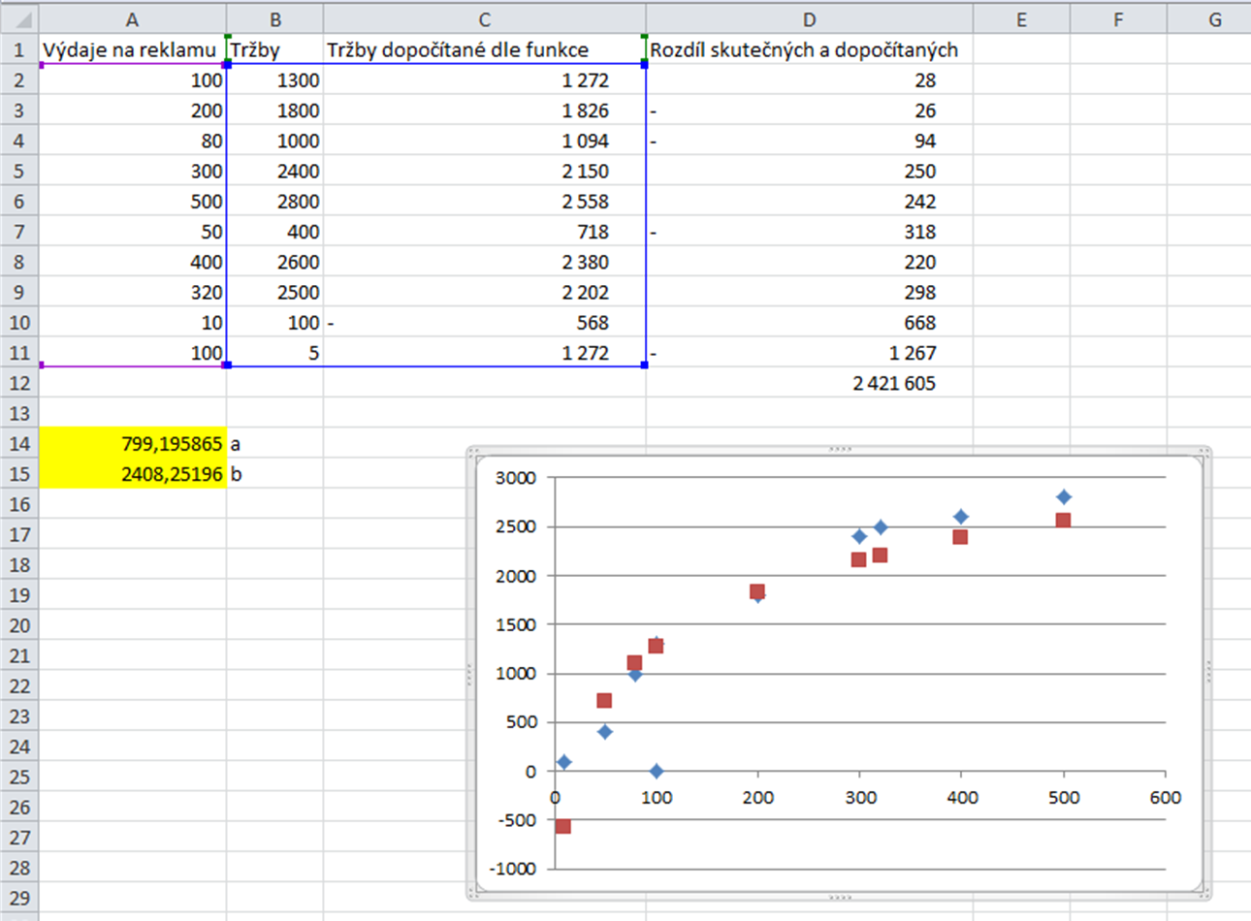The width and height of the screenshot is (1251, 921).
Task: Click red square point below -500
Action: pos(562,826)
